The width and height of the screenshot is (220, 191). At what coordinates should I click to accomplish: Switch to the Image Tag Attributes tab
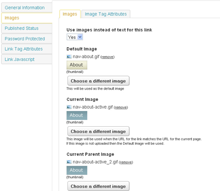tap(106, 14)
